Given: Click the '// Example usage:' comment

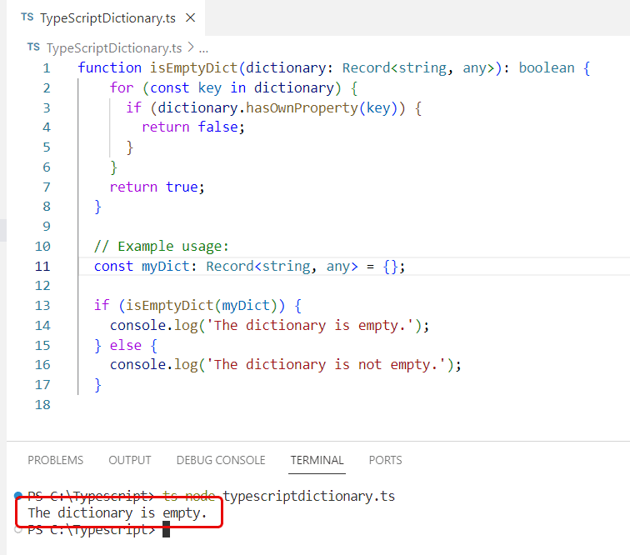Looking at the screenshot, I should (161, 246).
